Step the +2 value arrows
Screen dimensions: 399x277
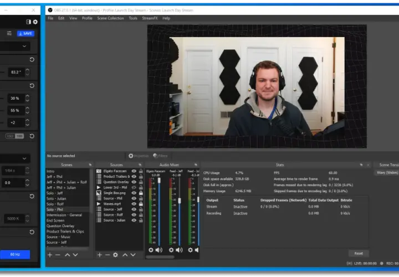click(28, 122)
